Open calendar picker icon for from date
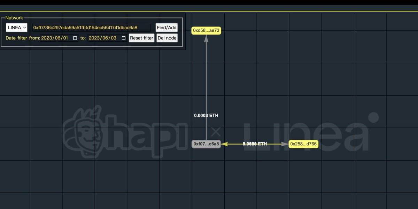 click(75, 38)
